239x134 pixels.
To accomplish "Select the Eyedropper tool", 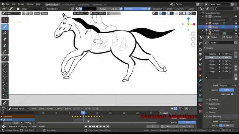I will [5, 58].
